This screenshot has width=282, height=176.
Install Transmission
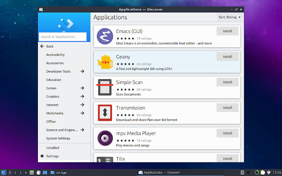pos(227,107)
